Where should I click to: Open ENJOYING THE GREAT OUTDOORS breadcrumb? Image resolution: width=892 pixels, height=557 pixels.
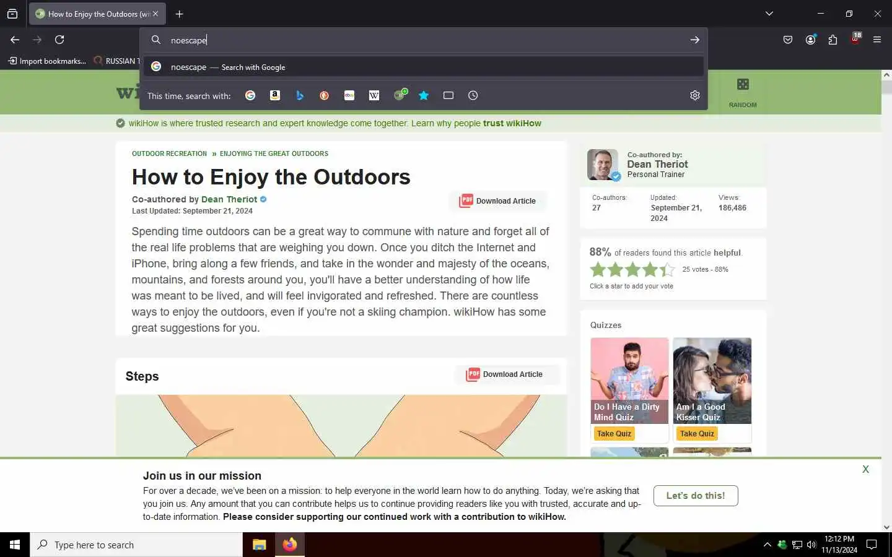274,153
